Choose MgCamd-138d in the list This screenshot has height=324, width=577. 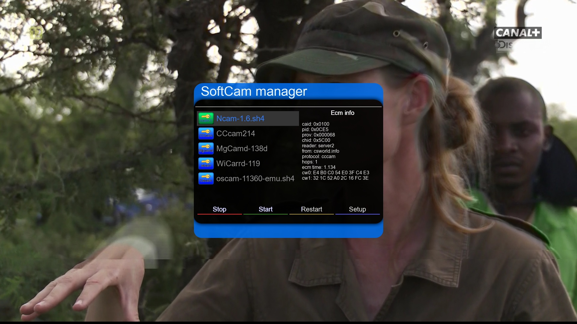pos(242,148)
